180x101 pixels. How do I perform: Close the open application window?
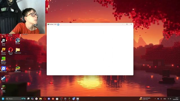click(x=131, y=24)
